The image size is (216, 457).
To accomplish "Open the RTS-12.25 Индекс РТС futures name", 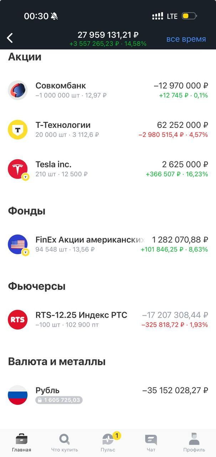I will pyautogui.click(x=81, y=315).
